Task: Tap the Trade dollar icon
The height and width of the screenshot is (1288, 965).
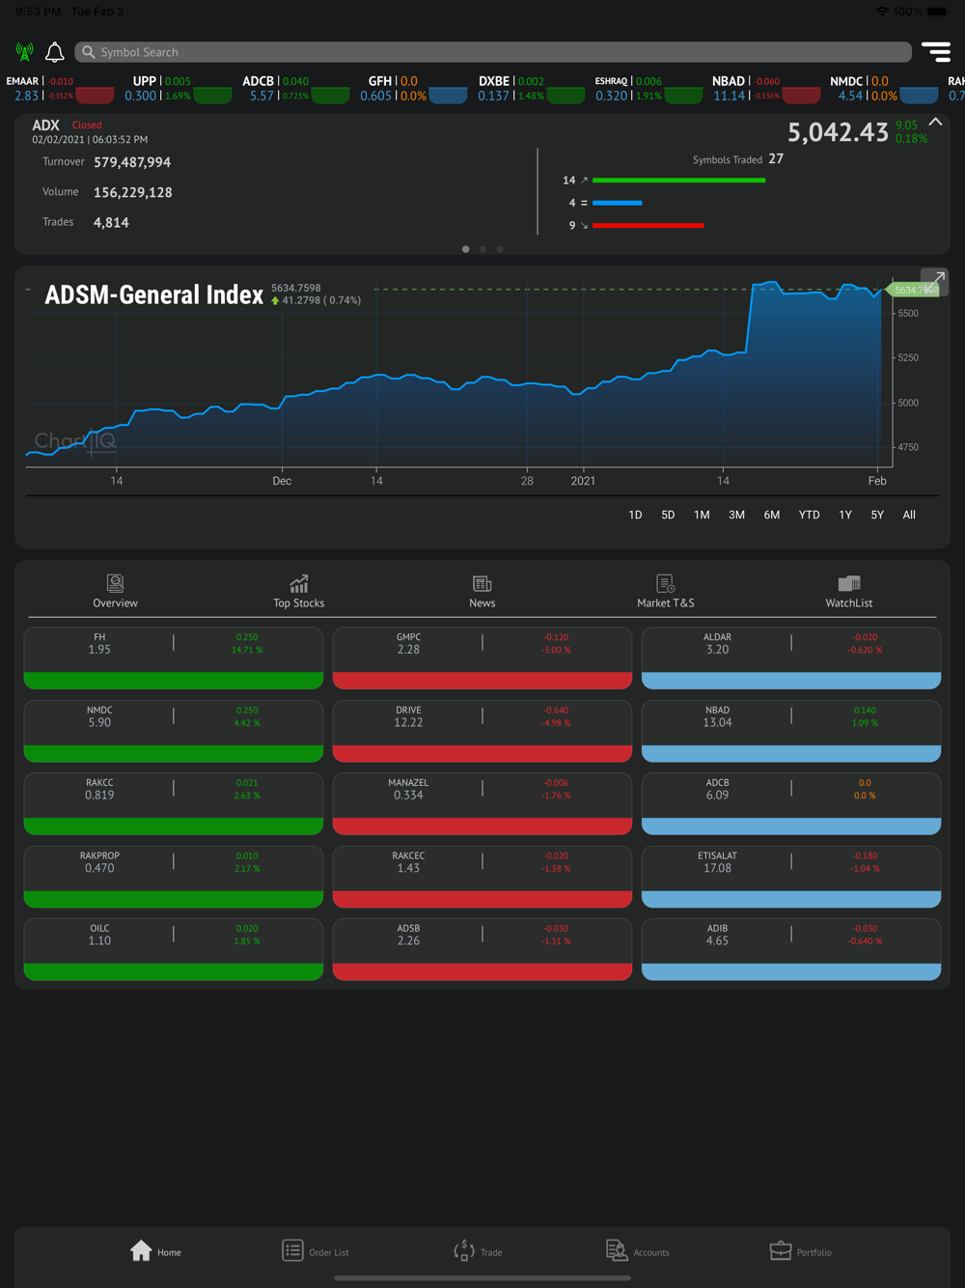Action: click(x=464, y=1250)
